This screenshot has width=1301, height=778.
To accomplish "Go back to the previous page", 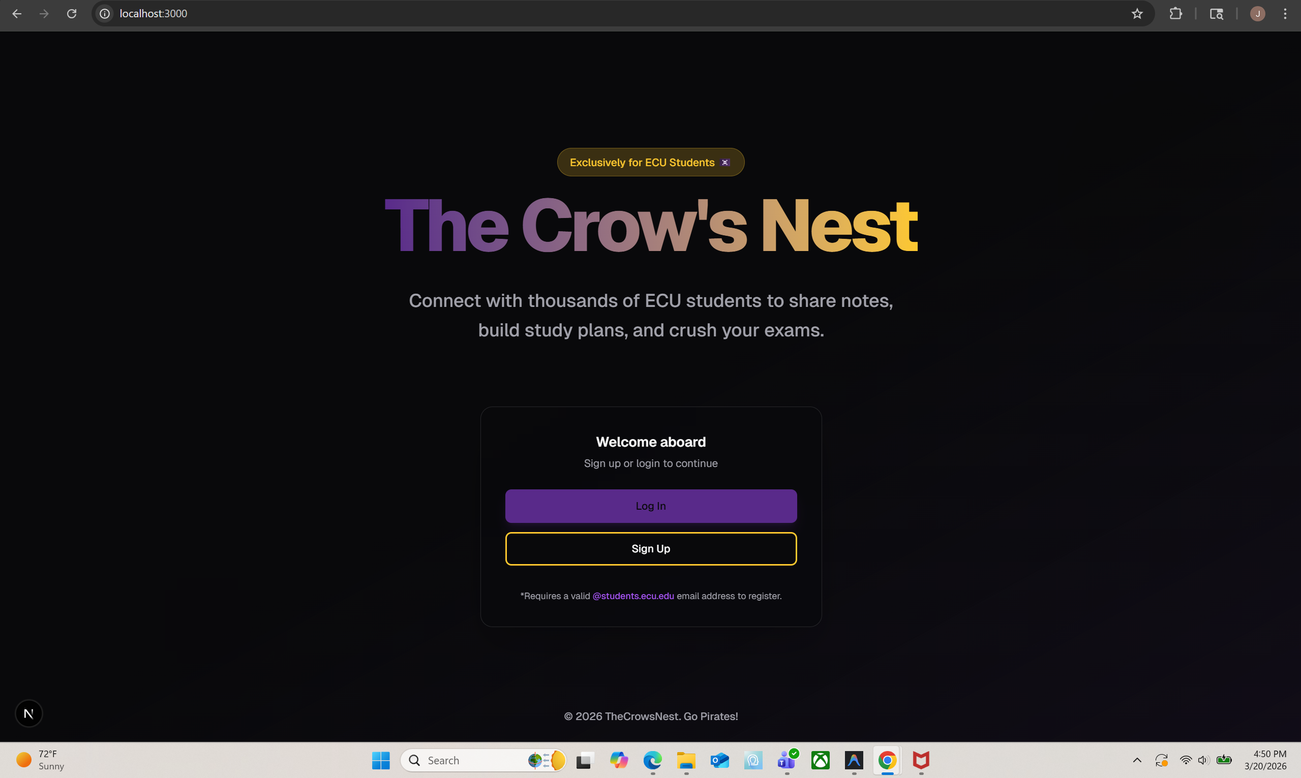I will (x=17, y=14).
